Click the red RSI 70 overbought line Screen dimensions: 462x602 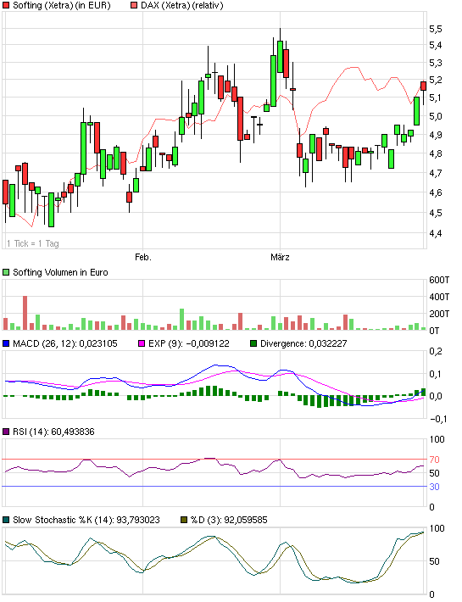click(214, 460)
